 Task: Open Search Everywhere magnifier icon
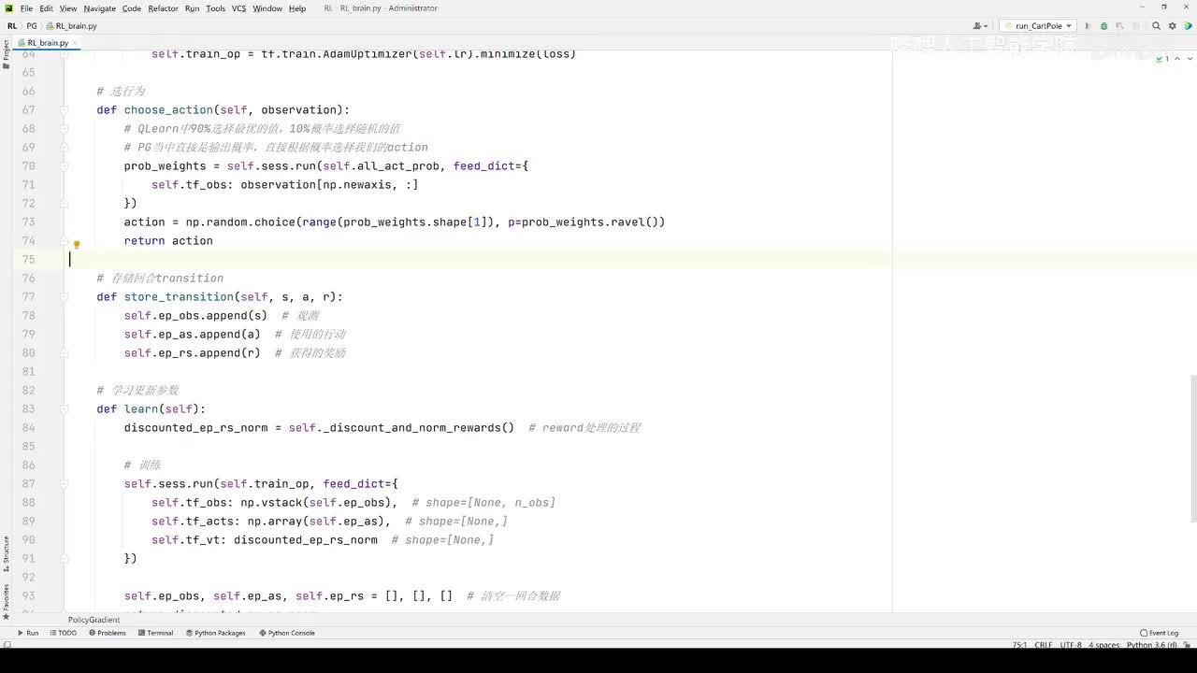pyautogui.click(x=1157, y=26)
